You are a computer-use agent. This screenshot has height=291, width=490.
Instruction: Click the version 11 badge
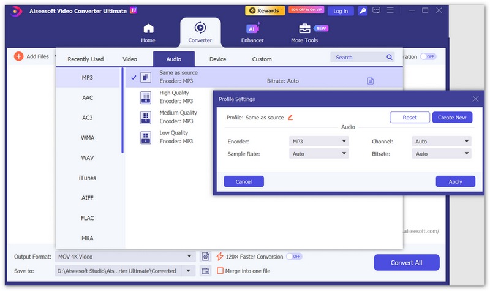(x=134, y=10)
